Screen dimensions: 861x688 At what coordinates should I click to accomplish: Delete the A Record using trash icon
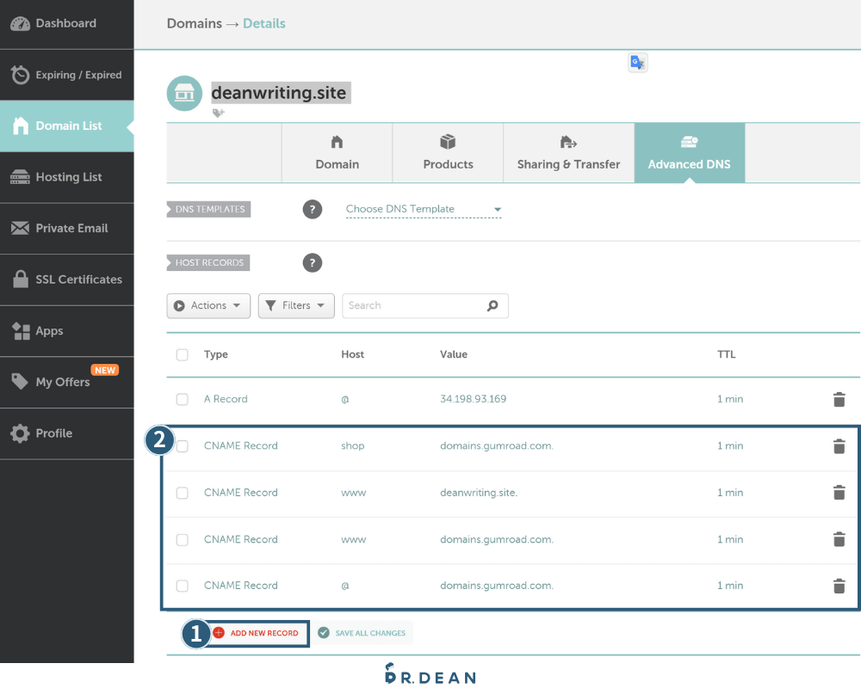(x=839, y=399)
